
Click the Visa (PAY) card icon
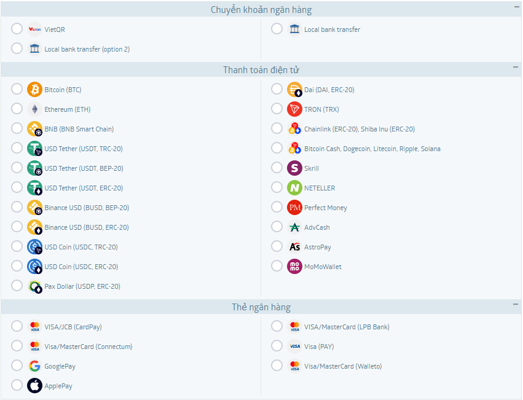(x=294, y=347)
